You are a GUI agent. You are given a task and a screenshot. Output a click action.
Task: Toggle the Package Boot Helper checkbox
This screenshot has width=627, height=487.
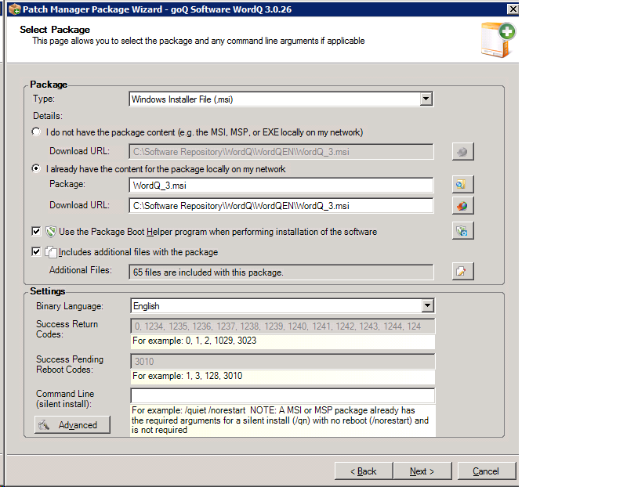coord(36,231)
